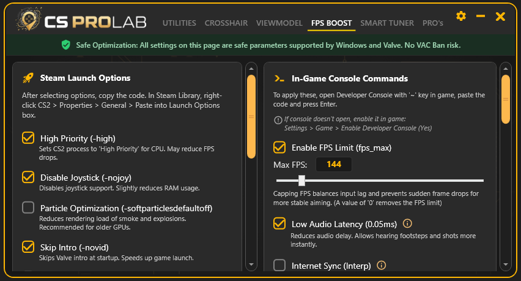Click 'Skips Valve intro at startup' description

point(116,258)
